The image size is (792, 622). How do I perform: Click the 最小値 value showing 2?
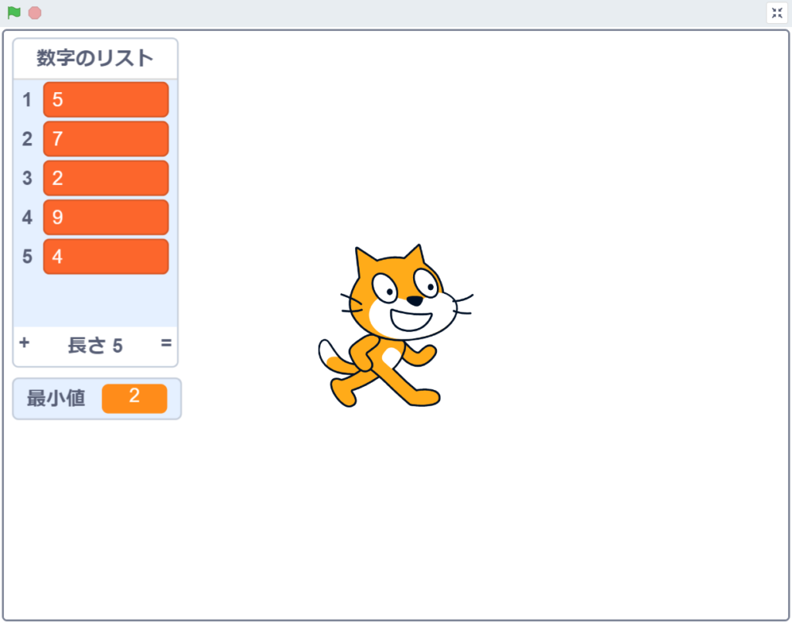tap(135, 398)
